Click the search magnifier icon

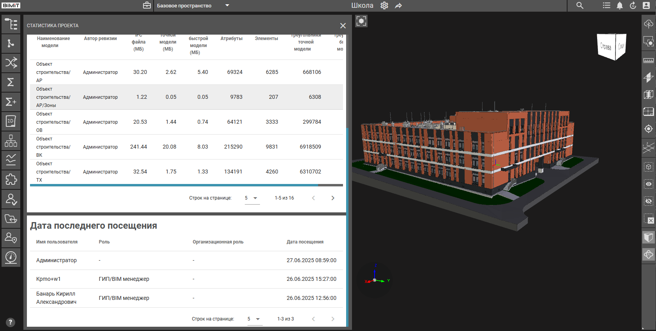click(x=580, y=5)
